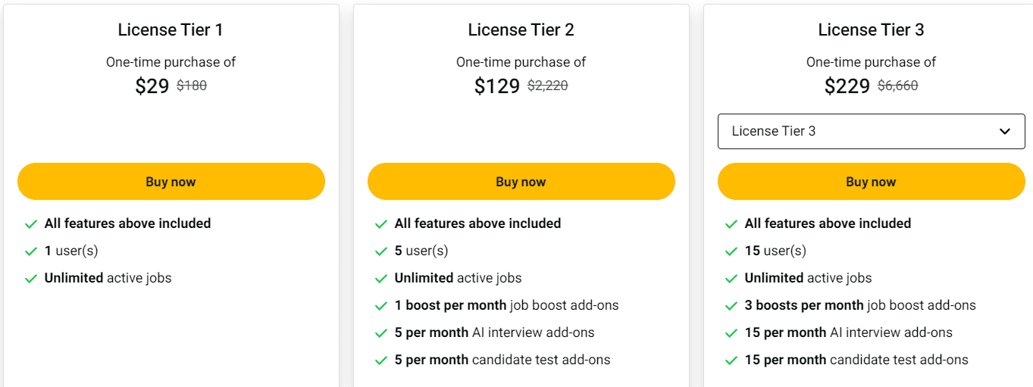Viewport: 1033px width, 387px height.
Task: Click Tier 1 'All features above included' checkmark
Action: (x=31, y=224)
